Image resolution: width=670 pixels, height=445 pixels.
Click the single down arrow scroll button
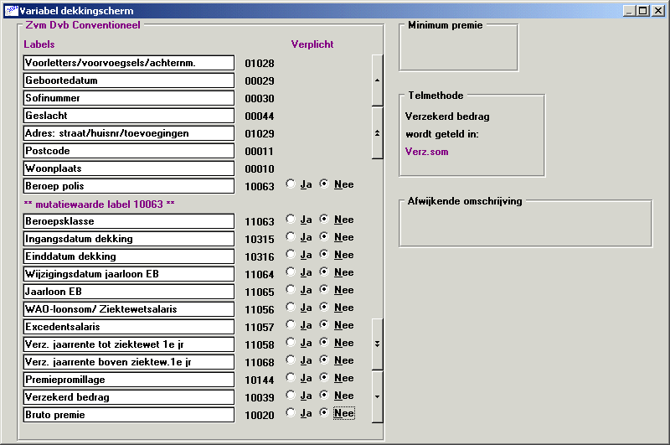[x=377, y=396]
